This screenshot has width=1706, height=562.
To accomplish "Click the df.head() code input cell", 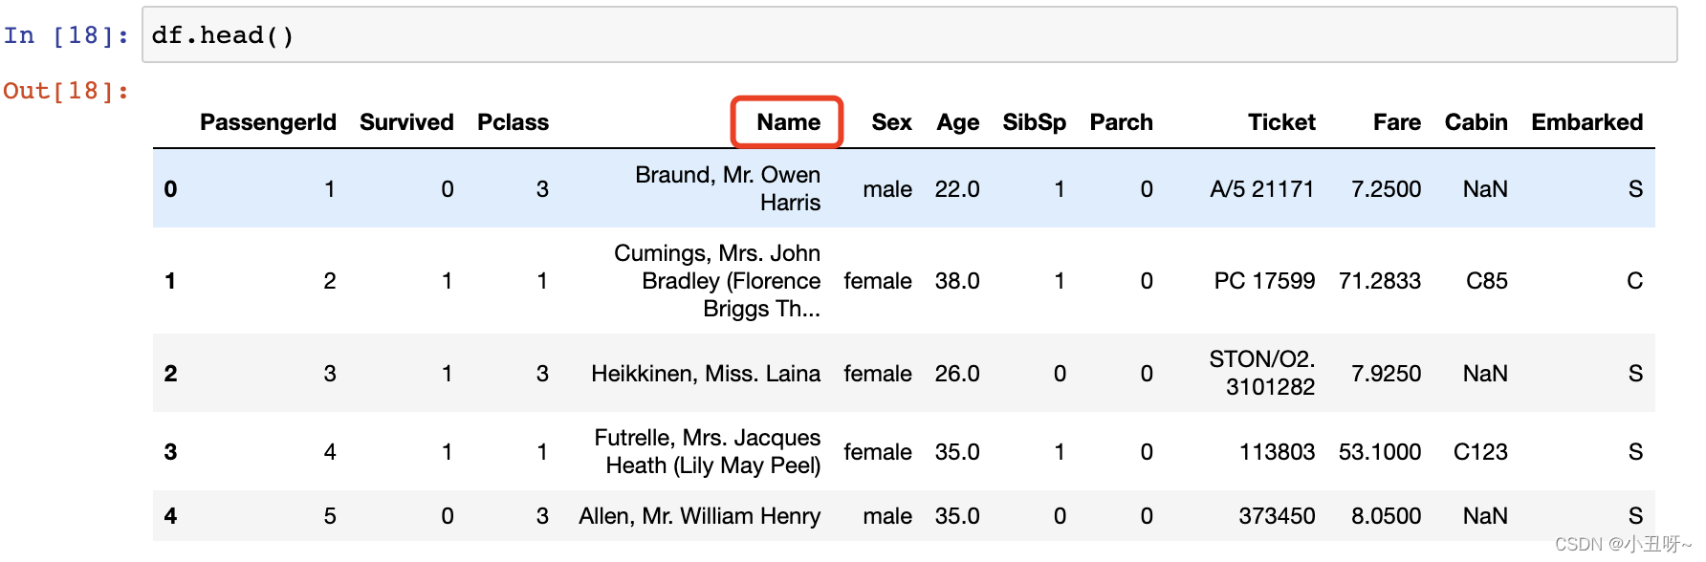I will tap(909, 35).
